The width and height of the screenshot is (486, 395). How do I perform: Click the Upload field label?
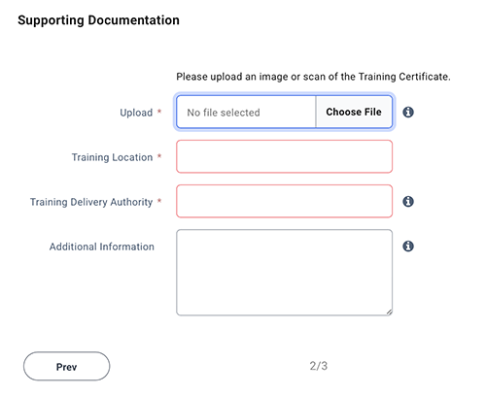(136, 113)
